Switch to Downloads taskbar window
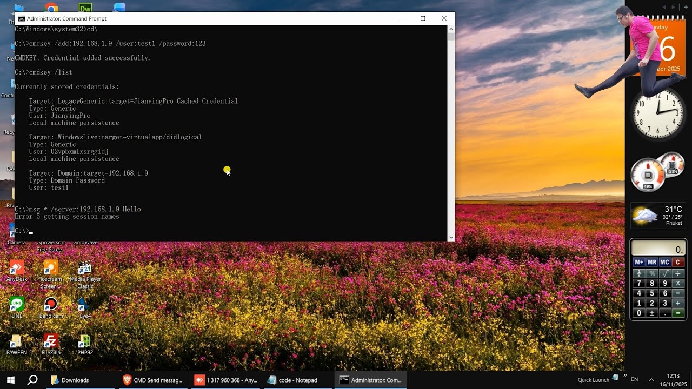692x389 pixels. (80, 380)
